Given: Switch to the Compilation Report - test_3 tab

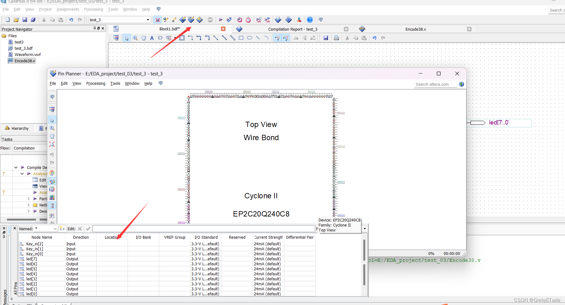Looking at the screenshot, I should click(x=293, y=29).
